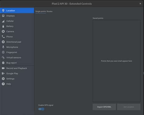Click the Battery icon
The height and width of the screenshot is (115, 144).
3,26
